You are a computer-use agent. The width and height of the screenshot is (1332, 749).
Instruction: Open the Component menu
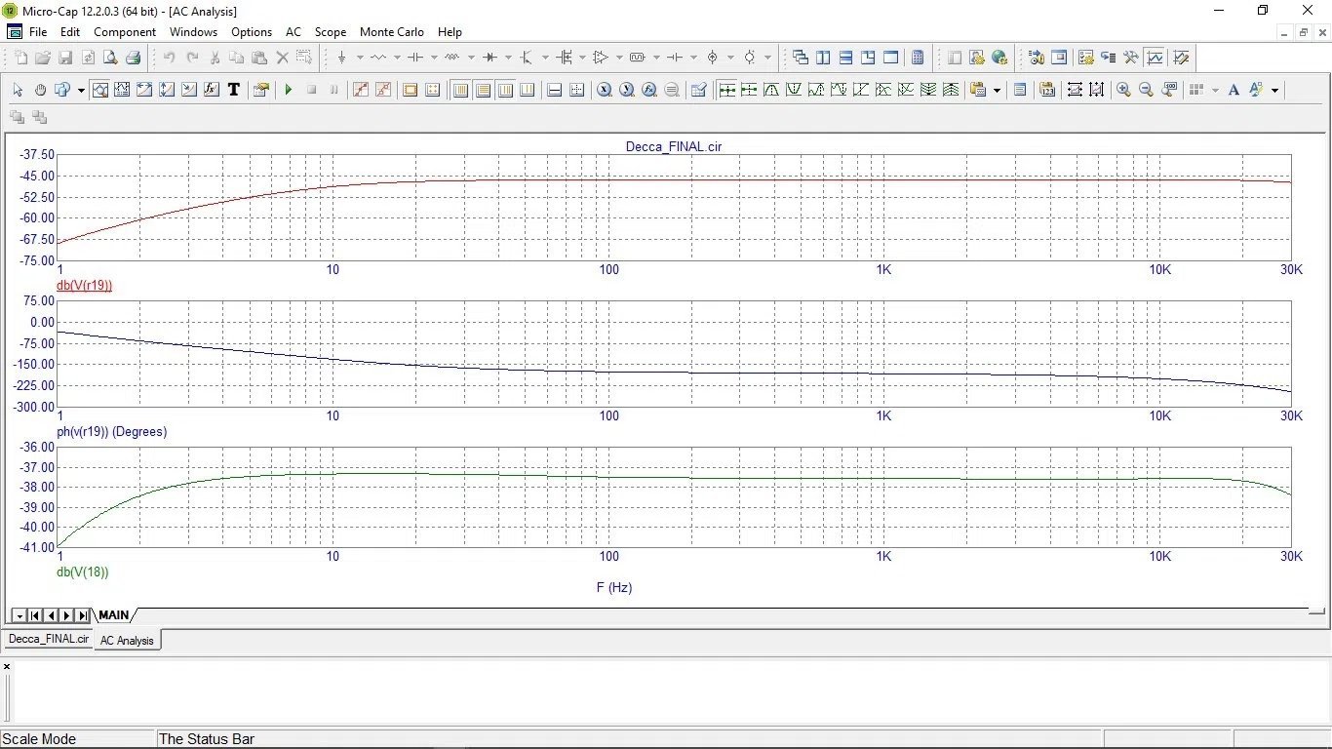pos(125,32)
